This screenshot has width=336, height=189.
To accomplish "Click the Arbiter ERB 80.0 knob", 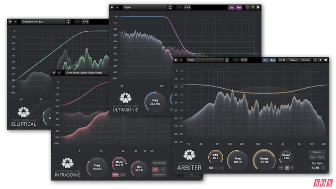I will point(215,157).
